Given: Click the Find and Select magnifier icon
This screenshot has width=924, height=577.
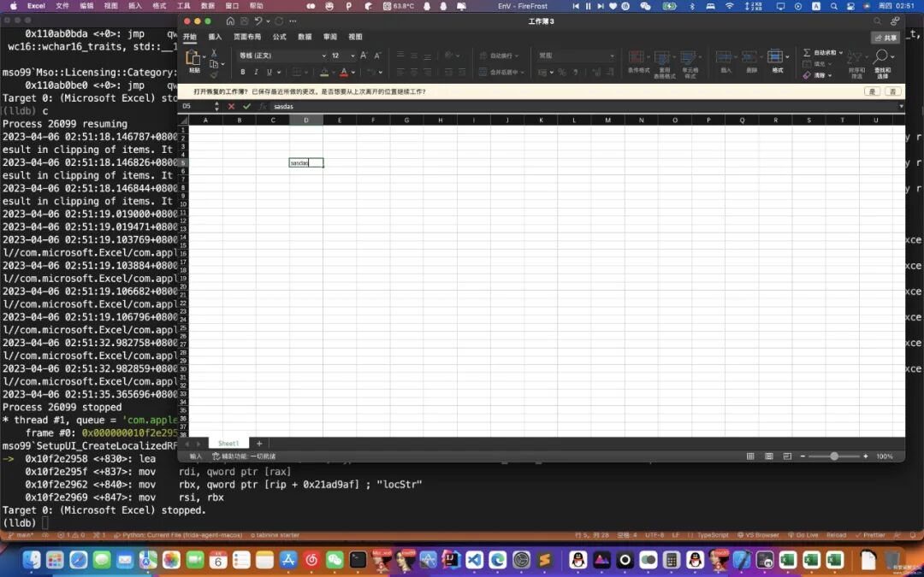Looking at the screenshot, I should 880,56.
